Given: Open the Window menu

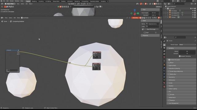Looking at the screenshot, I should tap(17, 1).
